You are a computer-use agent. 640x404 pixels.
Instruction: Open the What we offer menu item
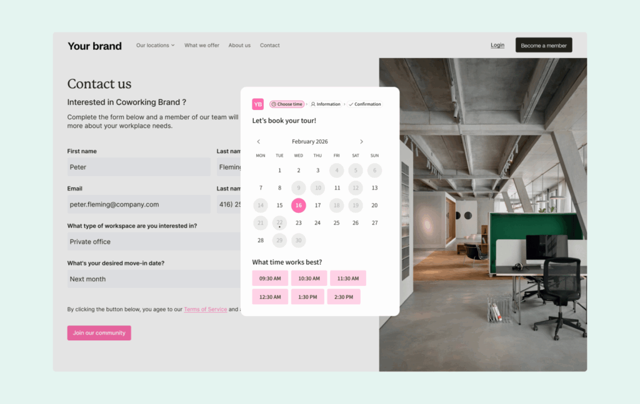click(x=202, y=45)
